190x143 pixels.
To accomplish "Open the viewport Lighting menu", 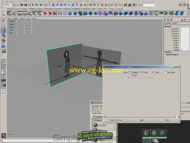I will point(22,19).
